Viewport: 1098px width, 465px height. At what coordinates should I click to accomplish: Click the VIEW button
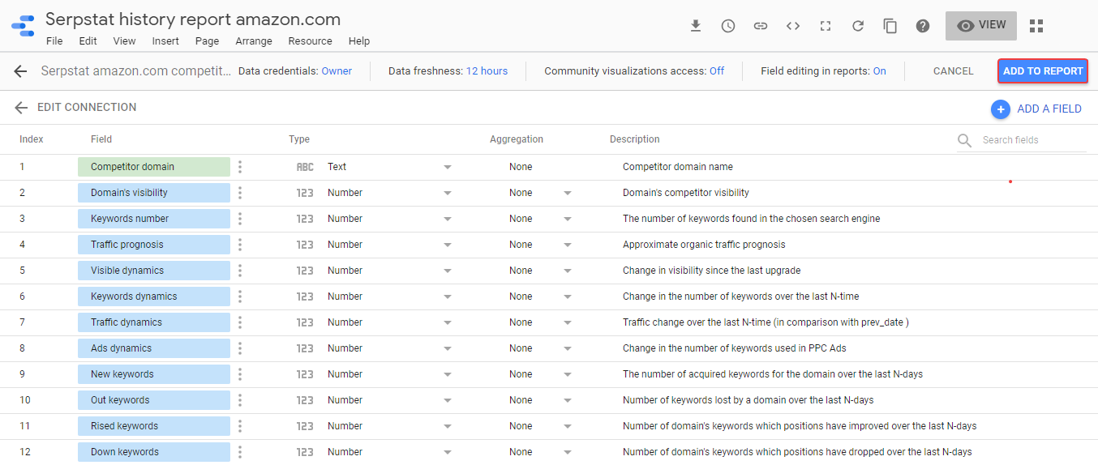[x=981, y=26]
